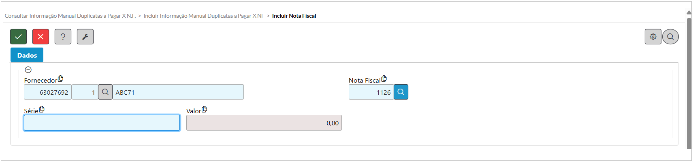Click the Valor field showing 0,00
The image size is (693, 162).
(x=264, y=123)
